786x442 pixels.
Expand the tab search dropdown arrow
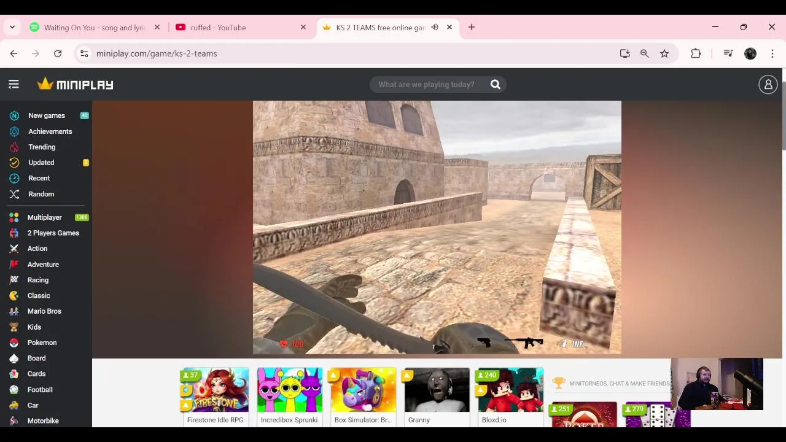[x=12, y=27]
